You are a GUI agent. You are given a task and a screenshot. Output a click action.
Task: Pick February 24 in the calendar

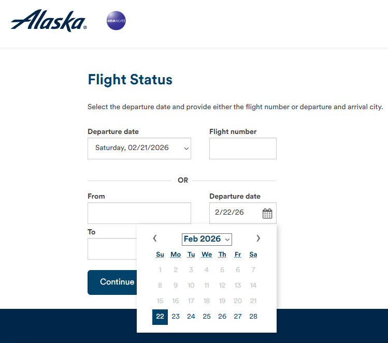point(191,317)
